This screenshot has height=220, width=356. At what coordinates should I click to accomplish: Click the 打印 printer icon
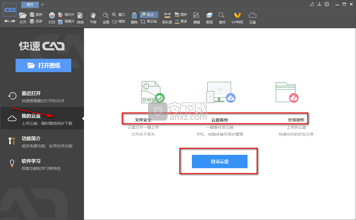pos(52,16)
